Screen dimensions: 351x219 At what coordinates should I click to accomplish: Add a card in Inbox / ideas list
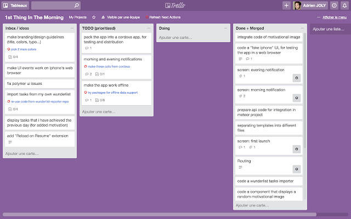tap(22, 153)
